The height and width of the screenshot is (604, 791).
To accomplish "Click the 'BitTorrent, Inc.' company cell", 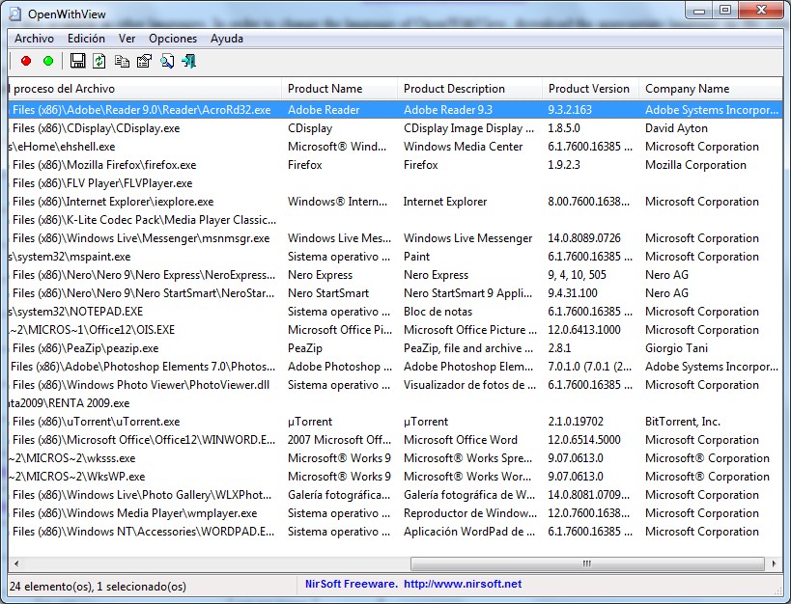I will (x=683, y=422).
